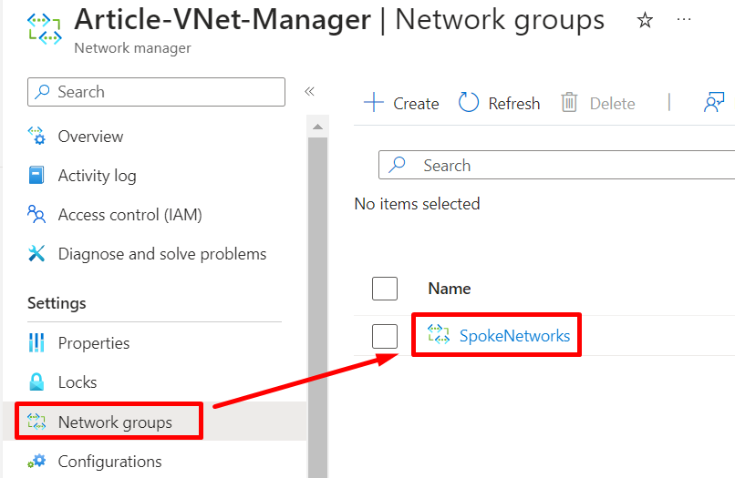Viewport: 735px width, 478px height.
Task: Click the Delete toolbar button
Action: [598, 104]
